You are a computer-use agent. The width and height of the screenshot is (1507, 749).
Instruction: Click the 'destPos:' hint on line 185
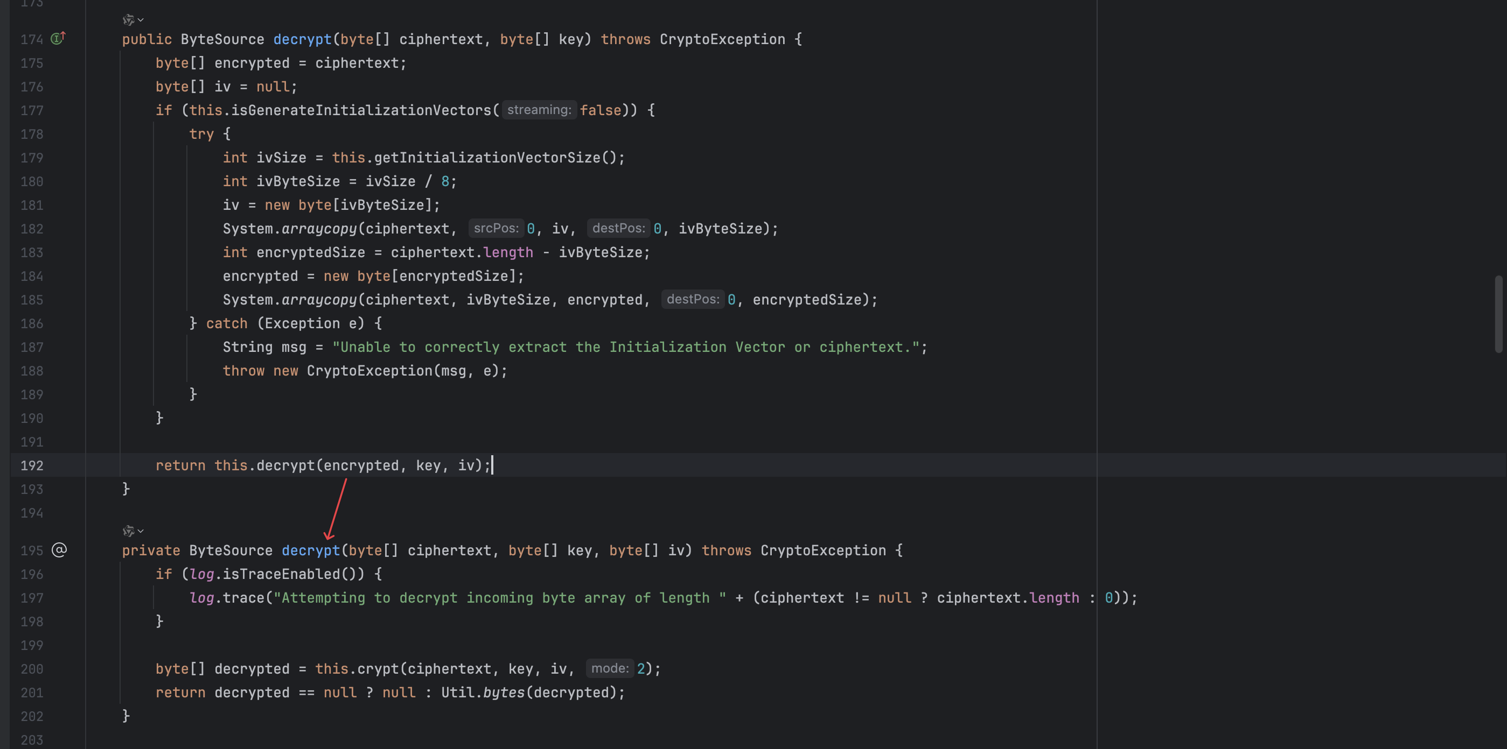point(692,299)
